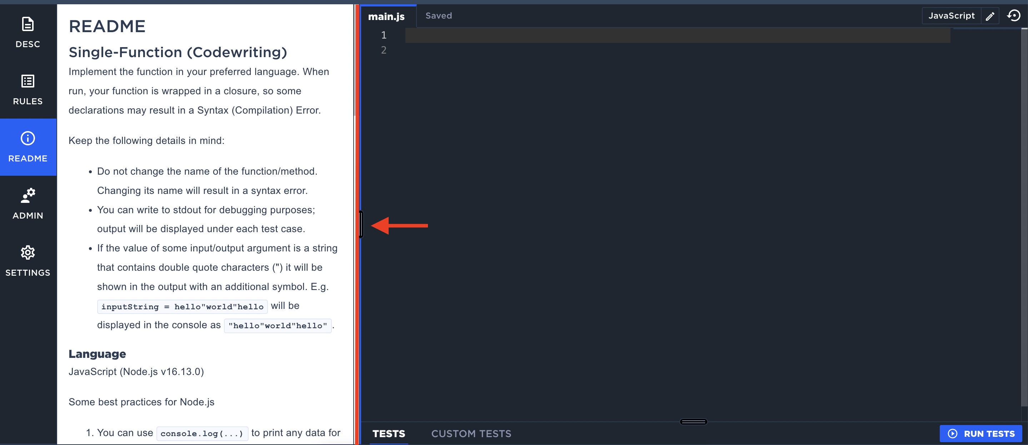Viewport: 1028px width, 445px height.
Task: Open the ADMIN user-gear icon
Action: [x=28, y=196]
